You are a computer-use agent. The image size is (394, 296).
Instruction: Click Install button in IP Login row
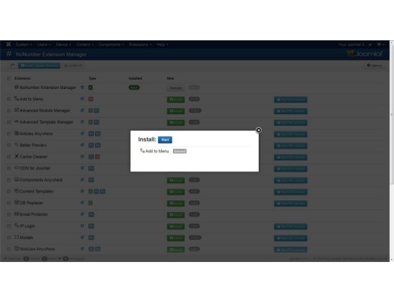click(175, 226)
